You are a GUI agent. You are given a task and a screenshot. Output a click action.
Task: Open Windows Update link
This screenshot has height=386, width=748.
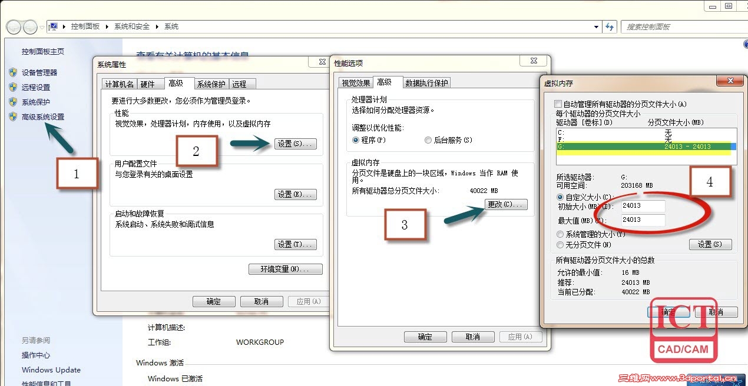pyautogui.click(x=51, y=370)
